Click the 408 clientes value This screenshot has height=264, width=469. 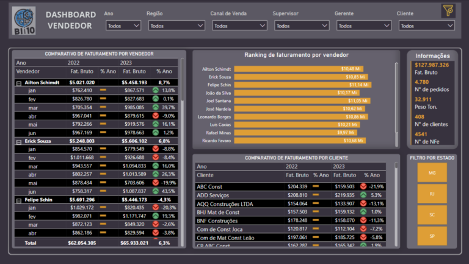coord(420,117)
